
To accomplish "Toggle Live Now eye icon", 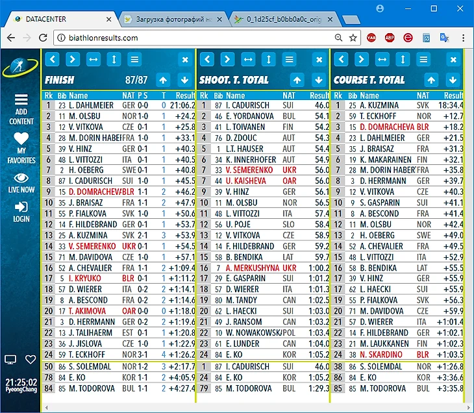I will point(21,182).
